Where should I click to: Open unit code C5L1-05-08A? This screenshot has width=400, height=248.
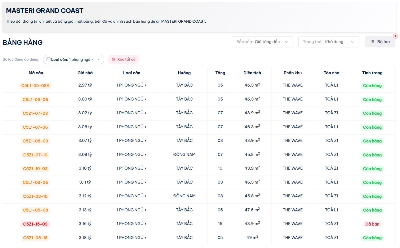[x=35, y=86]
